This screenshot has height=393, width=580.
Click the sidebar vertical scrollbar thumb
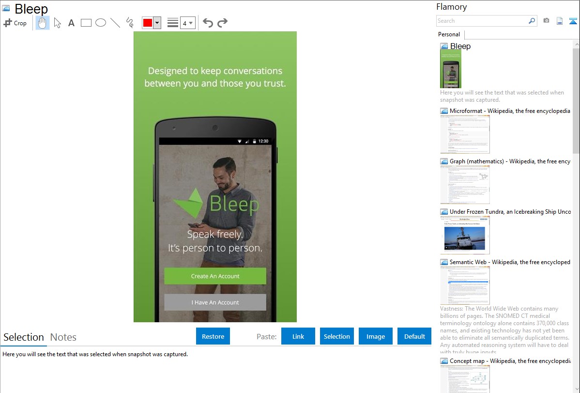pyautogui.click(x=576, y=100)
